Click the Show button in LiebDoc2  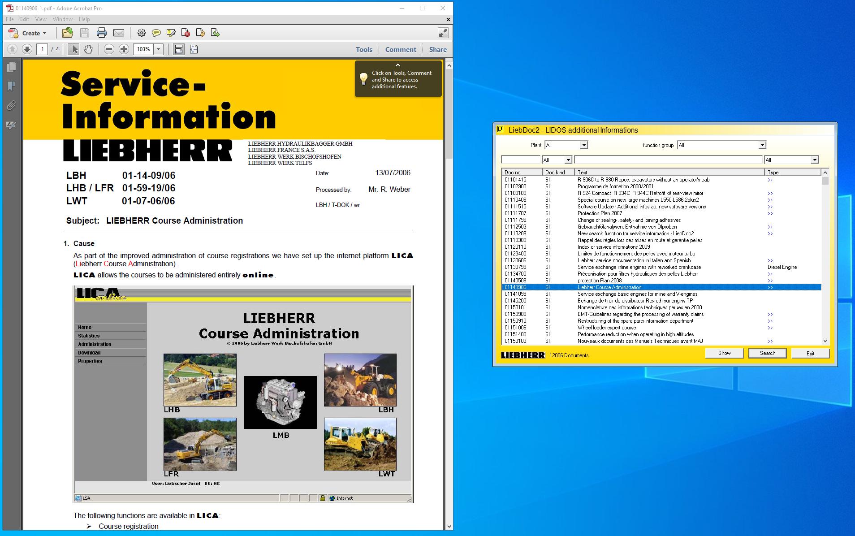tap(724, 353)
